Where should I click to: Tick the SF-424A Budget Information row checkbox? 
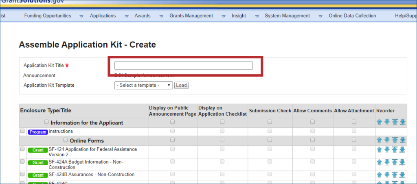coord(22,162)
